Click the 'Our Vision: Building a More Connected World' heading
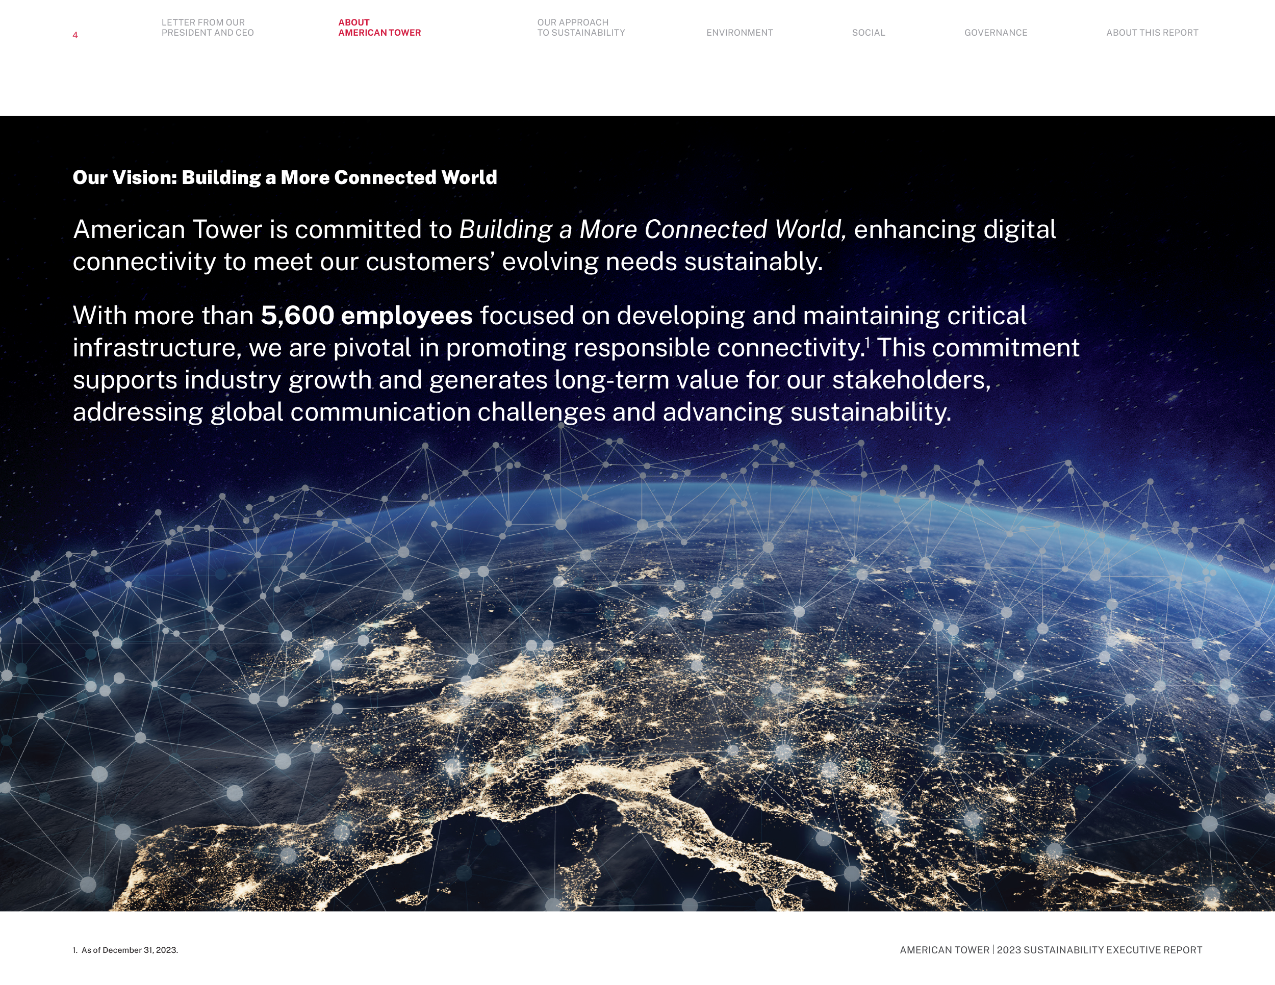 285,177
